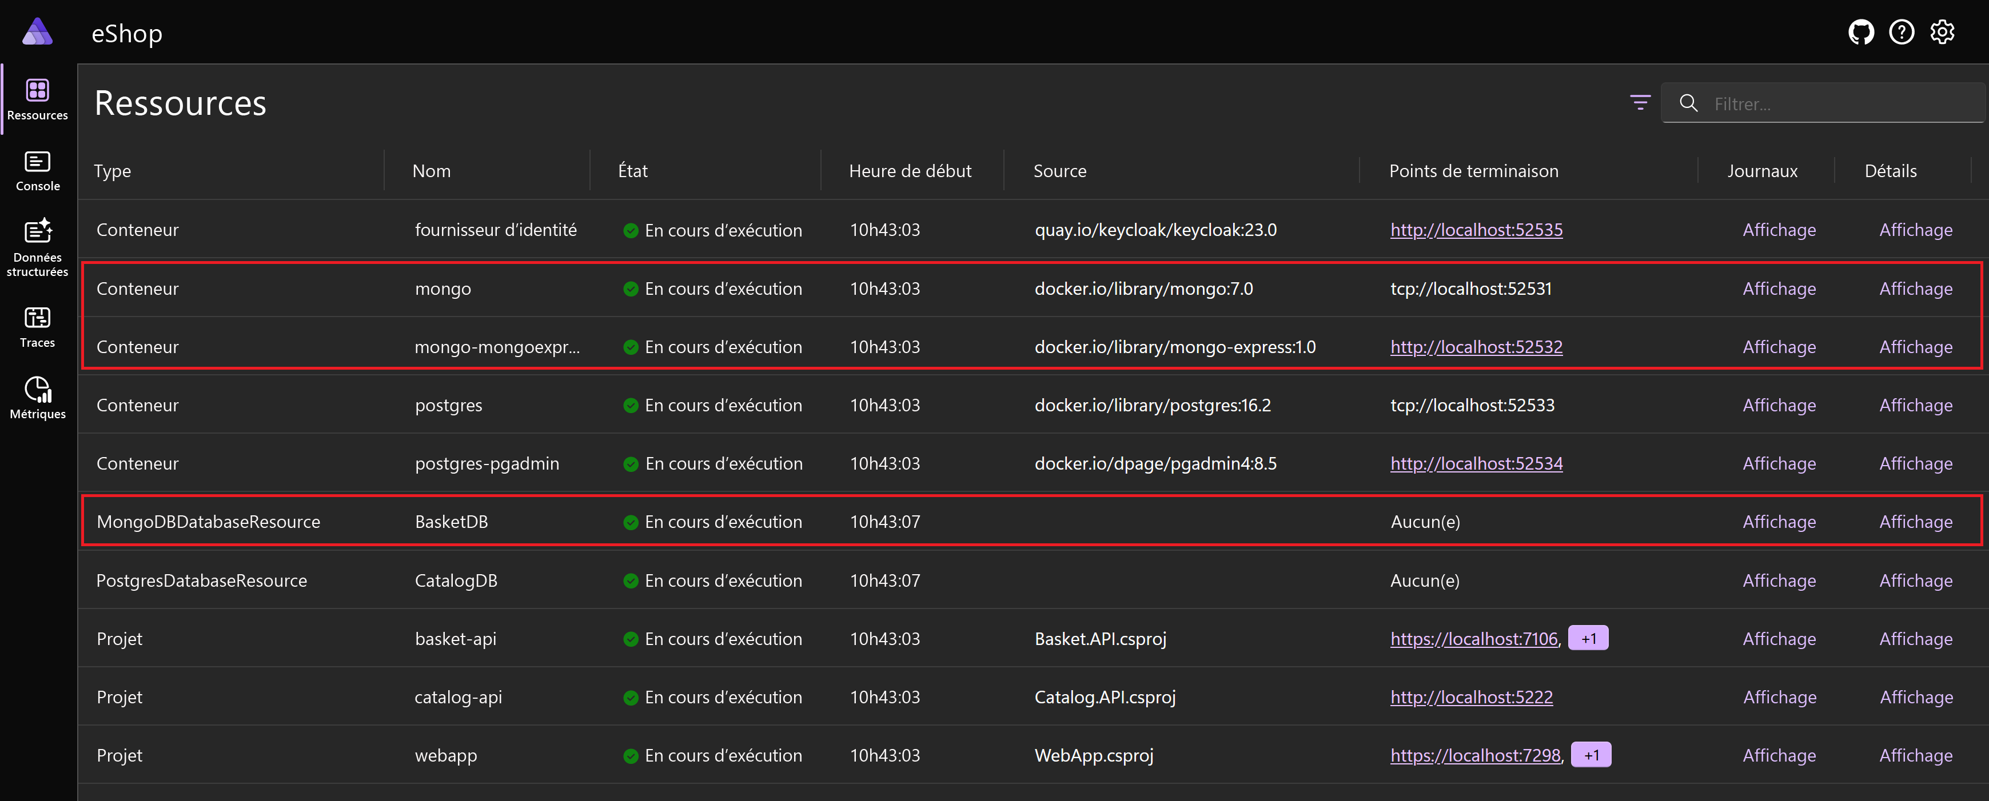Sort by the Source column header
The height and width of the screenshot is (801, 1989).
tap(1059, 170)
